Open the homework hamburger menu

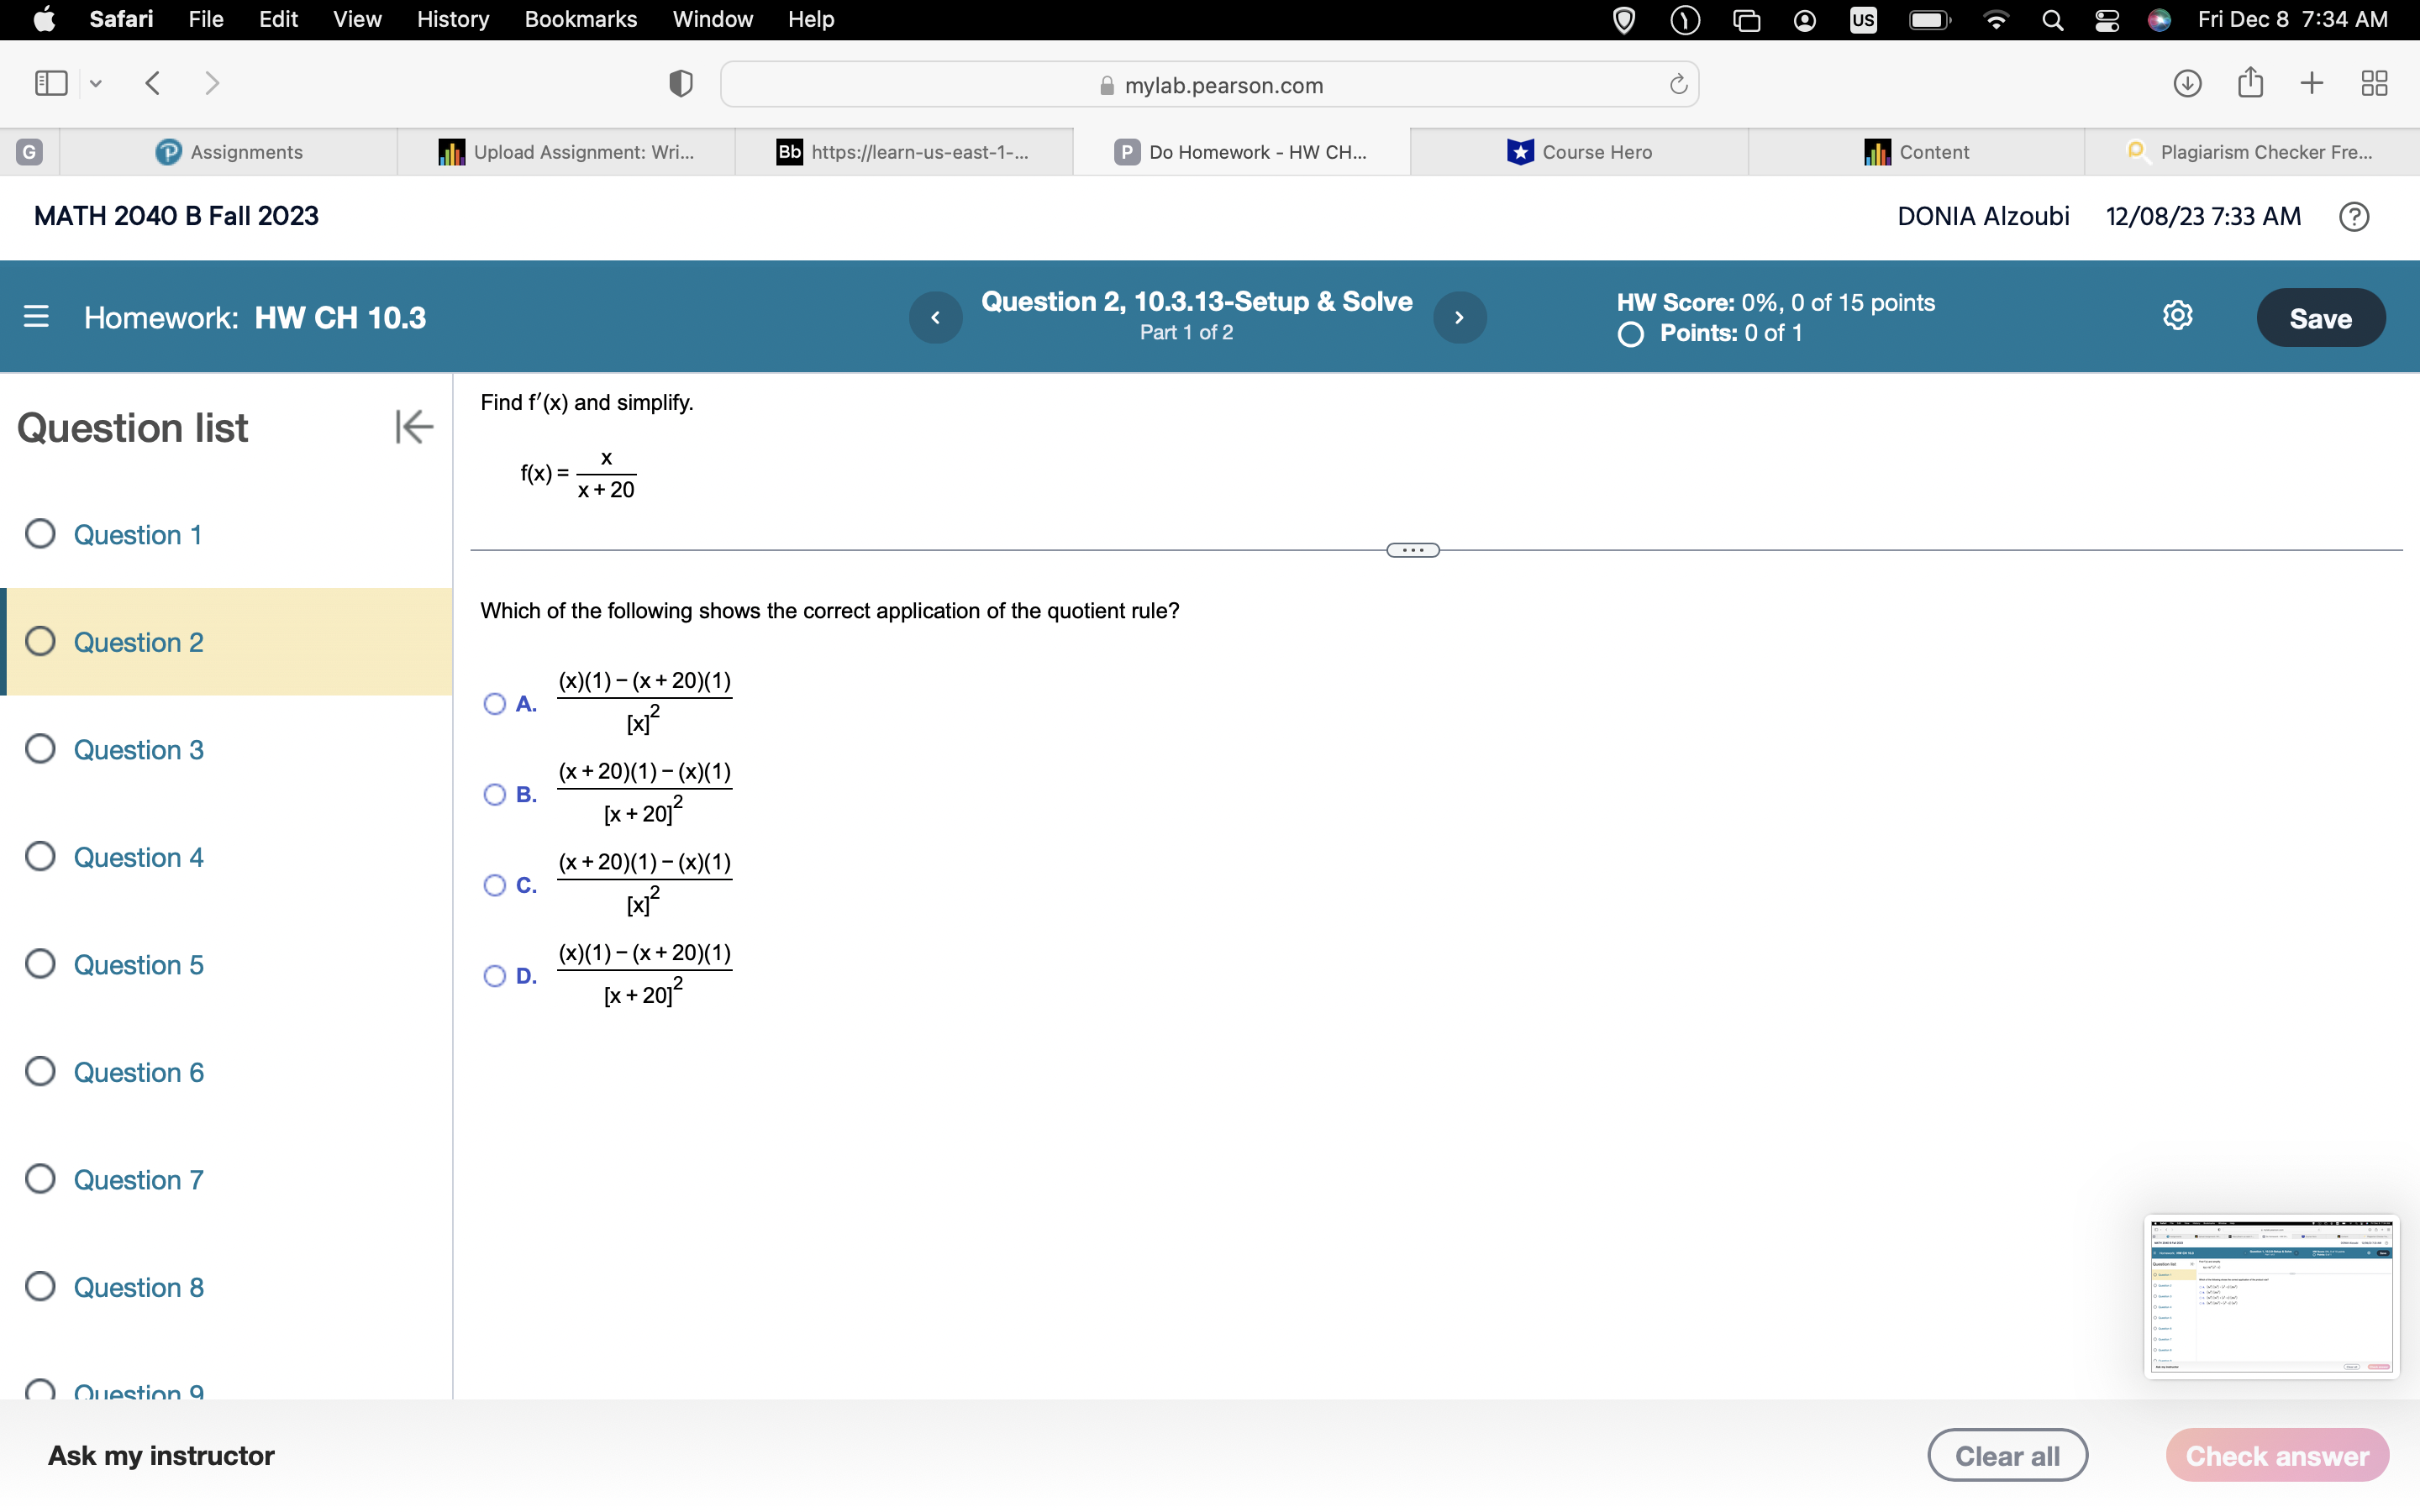pyautogui.click(x=37, y=317)
